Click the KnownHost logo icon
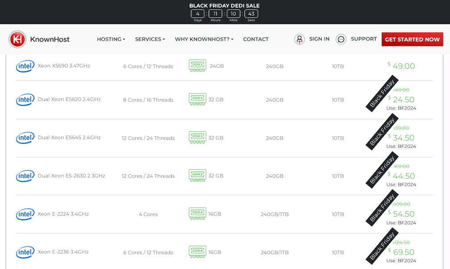Screen dimensions: 450x269 coord(18,39)
